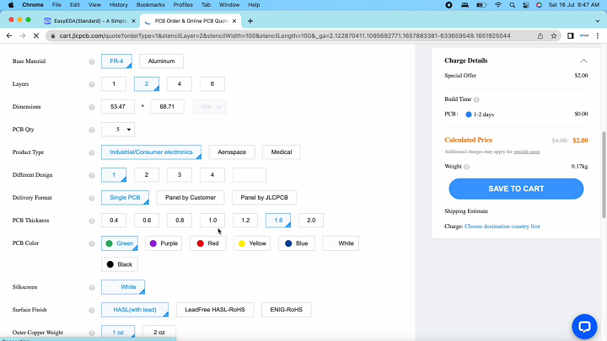The image size is (607, 341).
Task: Select Medical product type
Action: point(282,152)
